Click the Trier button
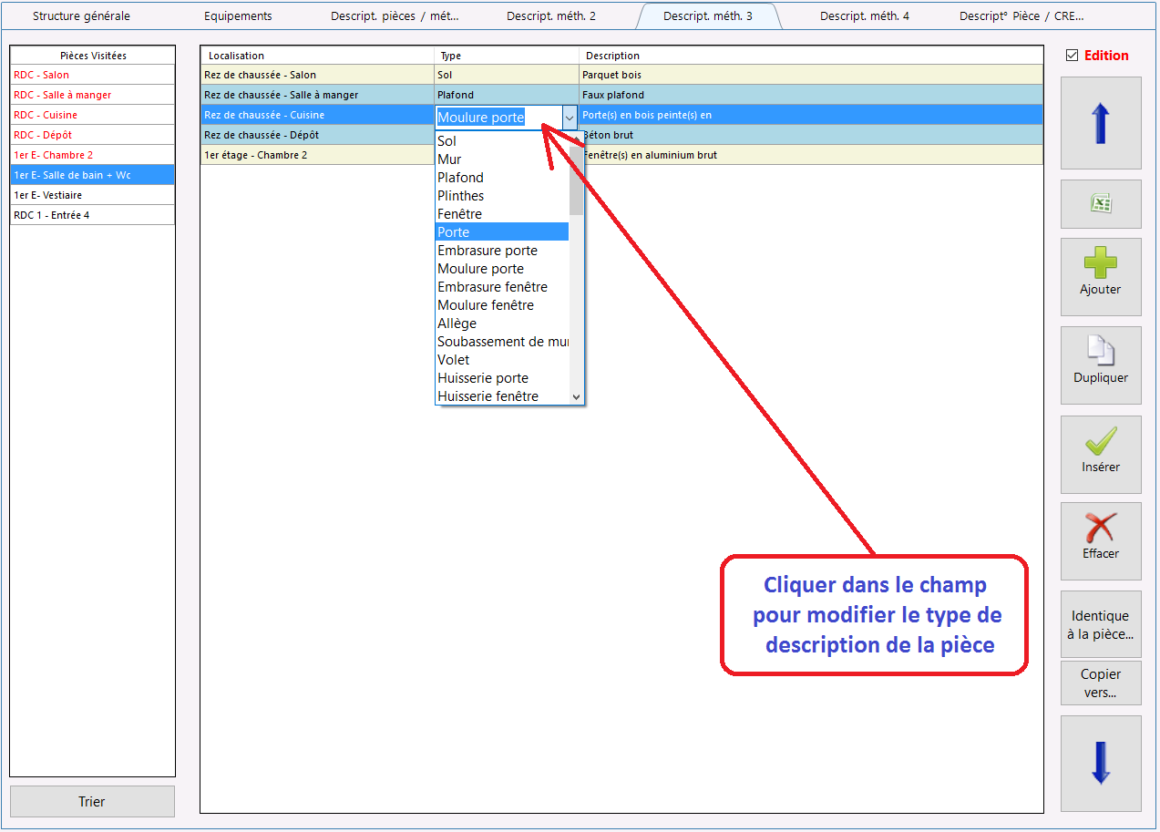Viewport: 1160px width, 832px height. click(92, 802)
